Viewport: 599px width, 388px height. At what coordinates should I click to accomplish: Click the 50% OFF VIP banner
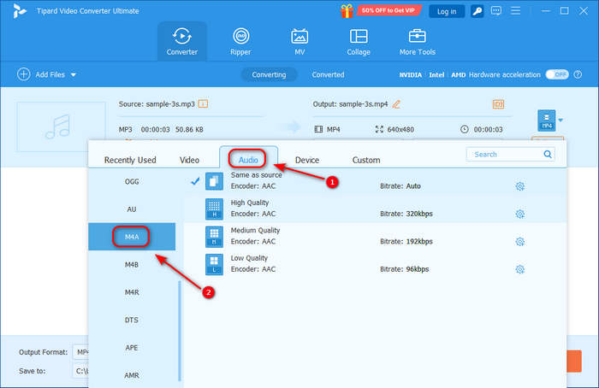pos(388,10)
